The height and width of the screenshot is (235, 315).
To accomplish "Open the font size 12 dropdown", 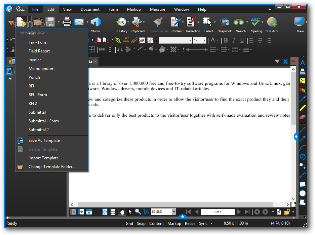I will [x=204, y=40].
